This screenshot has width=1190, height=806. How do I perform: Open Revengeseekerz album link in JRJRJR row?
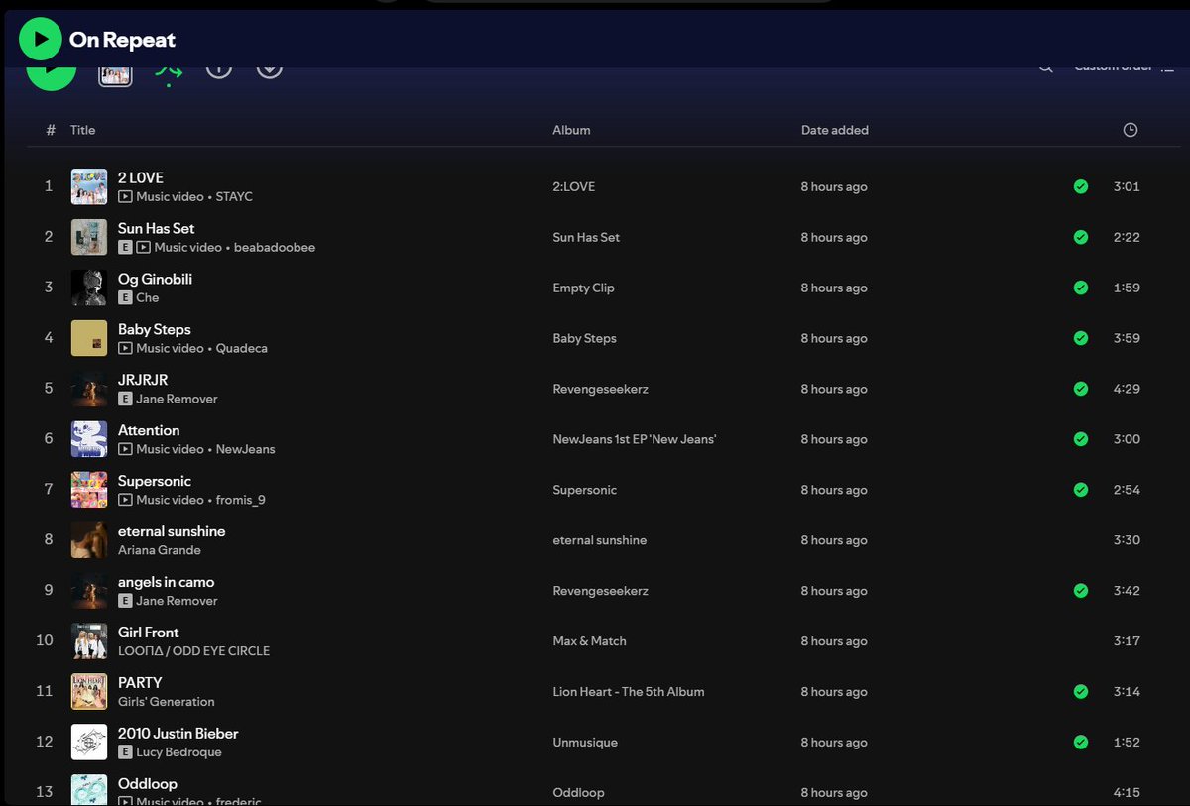601,390
